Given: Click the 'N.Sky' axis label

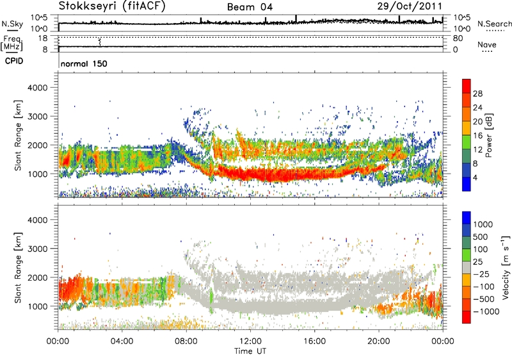Looking at the screenshot, I should pyautogui.click(x=12, y=24).
